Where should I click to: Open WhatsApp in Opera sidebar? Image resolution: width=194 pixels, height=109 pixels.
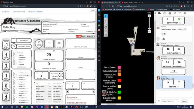[x=99, y=25]
